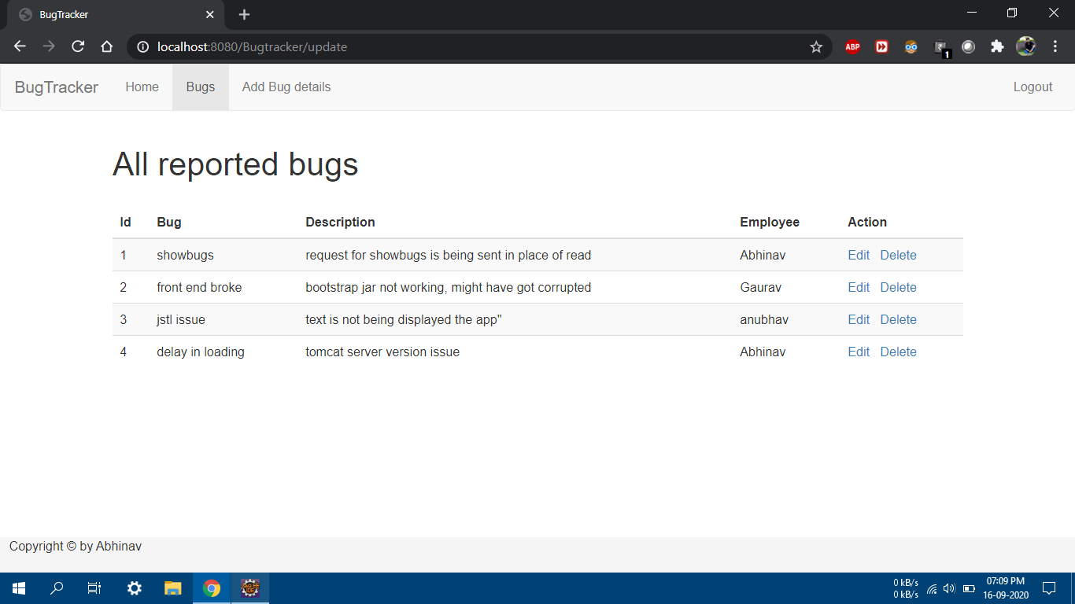Image resolution: width=1075 pixels, height=604 pixels.
Task: Open the Chrome extensions puzzle-piece icon
Action: (x=997, y=46)
